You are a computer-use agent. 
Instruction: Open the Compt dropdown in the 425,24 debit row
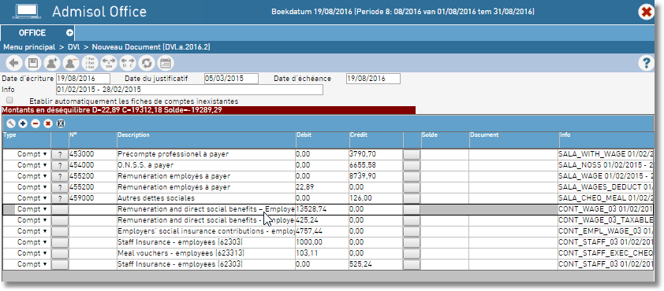[32, 220]
